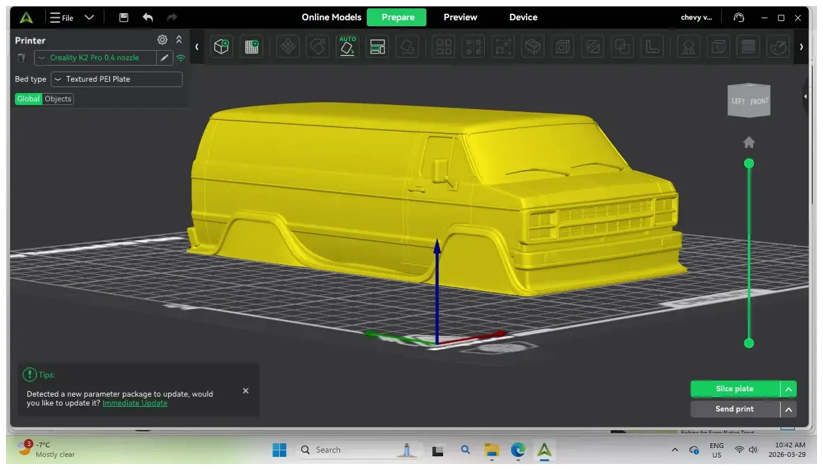823x470 pixels.
Task: Click the Add model cube icon
Action: point(222,47)
